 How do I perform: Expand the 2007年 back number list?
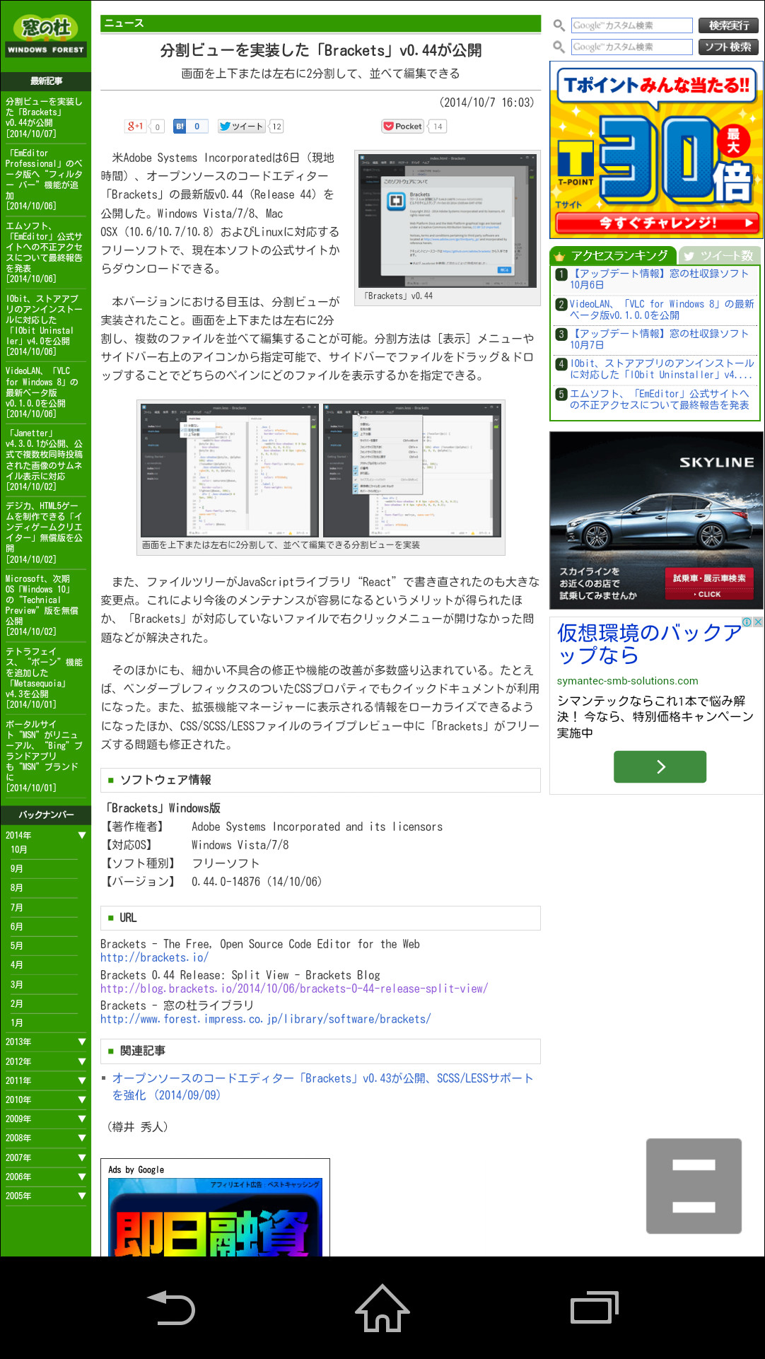click(x=46, y=1157)
